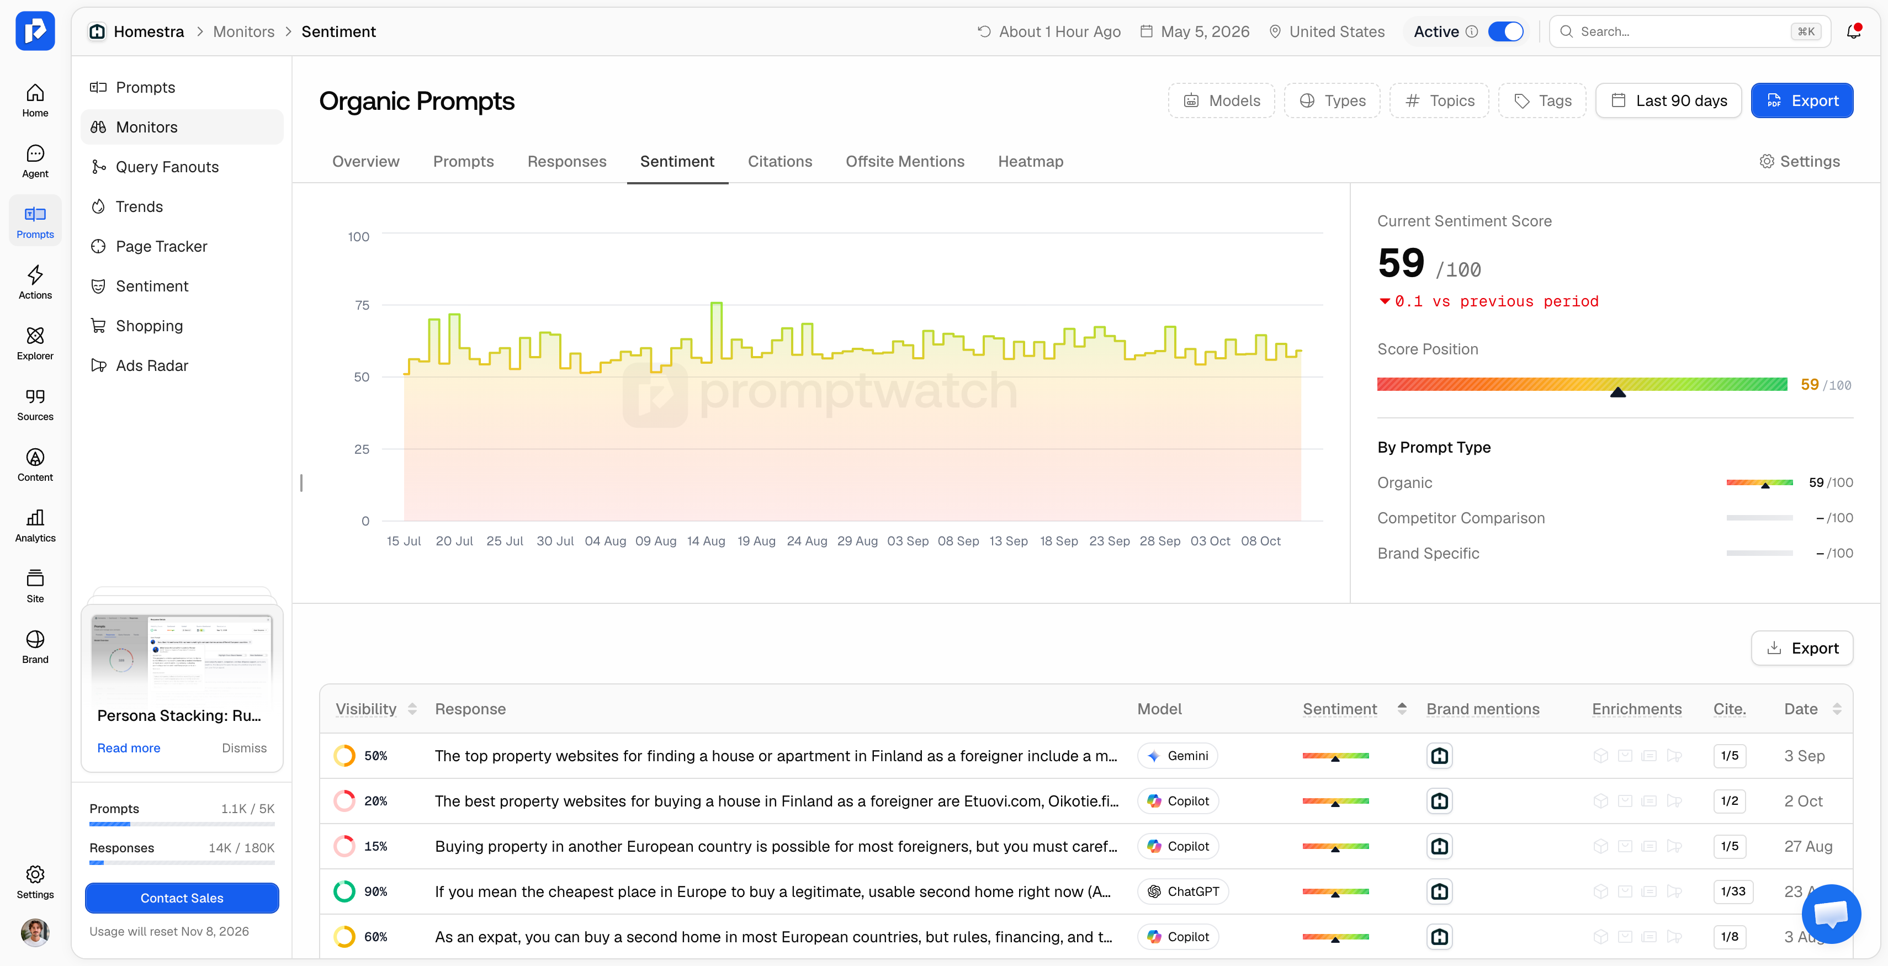This screenshot has width=1888, height=966.
Task: Open the Models filter dropdown
Action: click(x=1221, y=100)
